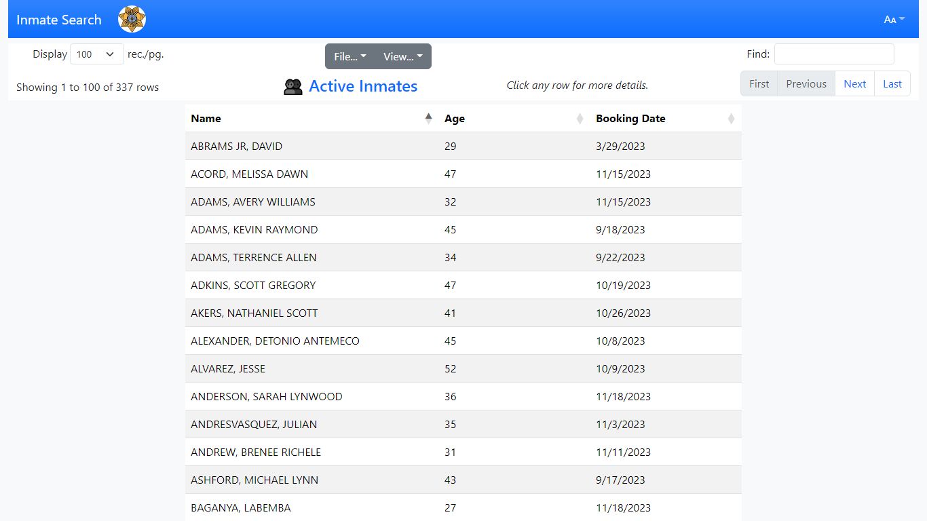Open ADAMS, TERRENCE ALLEN record

[463, 257]
